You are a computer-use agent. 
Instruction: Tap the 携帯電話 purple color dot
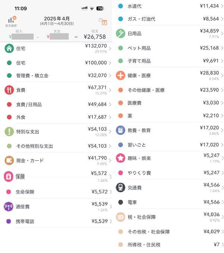9,221
